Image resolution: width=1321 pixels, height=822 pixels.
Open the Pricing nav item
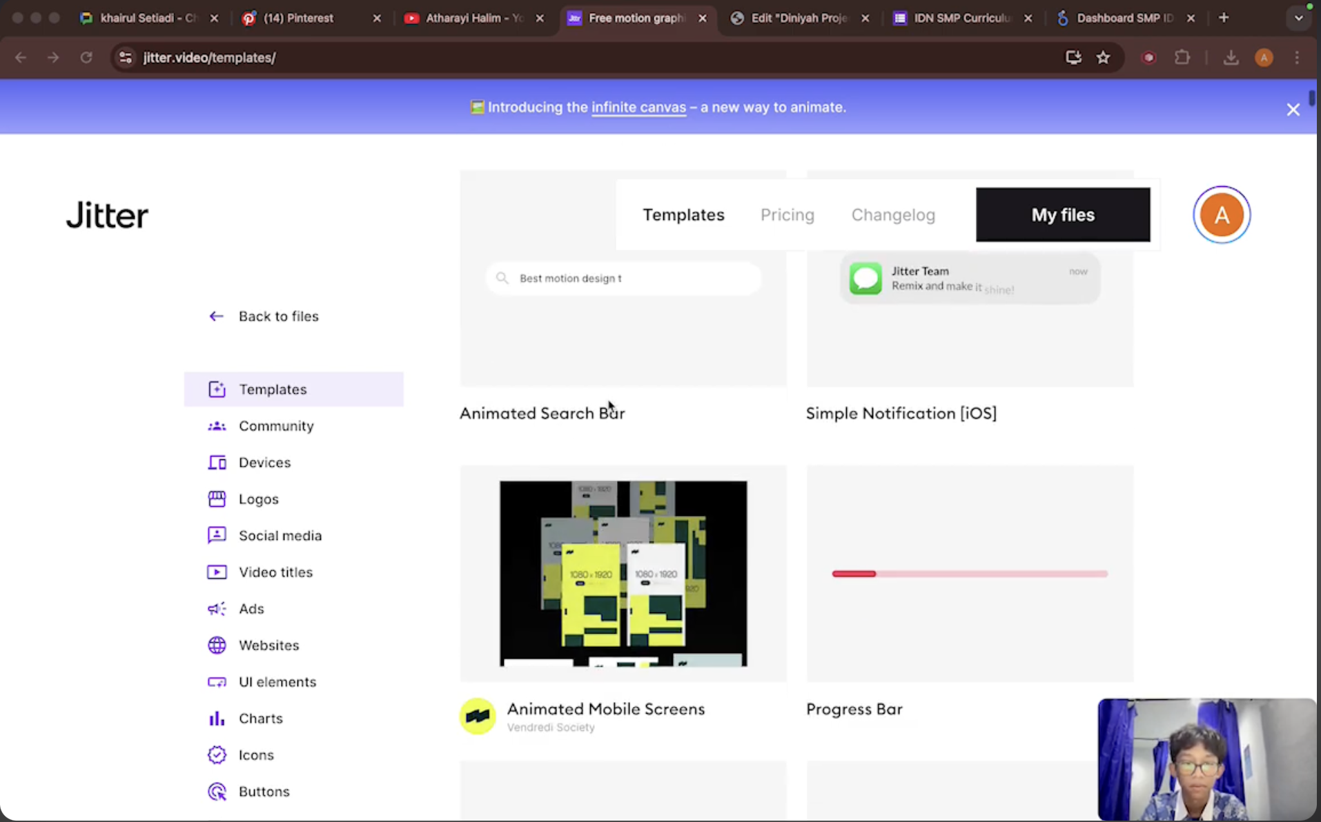[x=787, y=214]
